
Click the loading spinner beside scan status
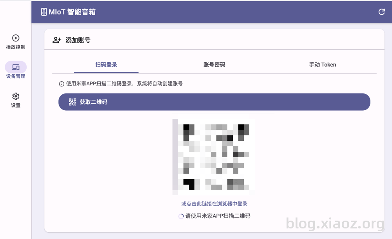pos(181,216)
